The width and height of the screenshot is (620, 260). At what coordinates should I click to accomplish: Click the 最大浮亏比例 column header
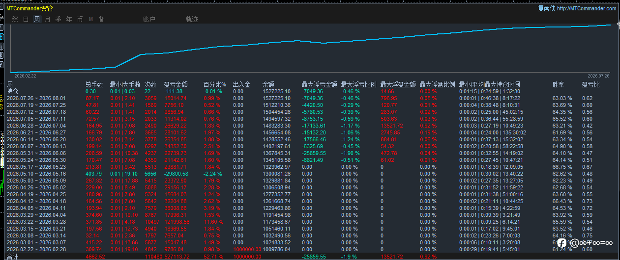coord(358,85)
